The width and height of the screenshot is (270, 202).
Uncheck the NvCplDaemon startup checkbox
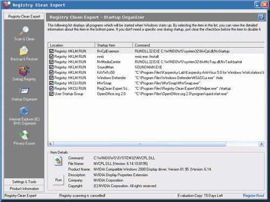click(51, 51)
